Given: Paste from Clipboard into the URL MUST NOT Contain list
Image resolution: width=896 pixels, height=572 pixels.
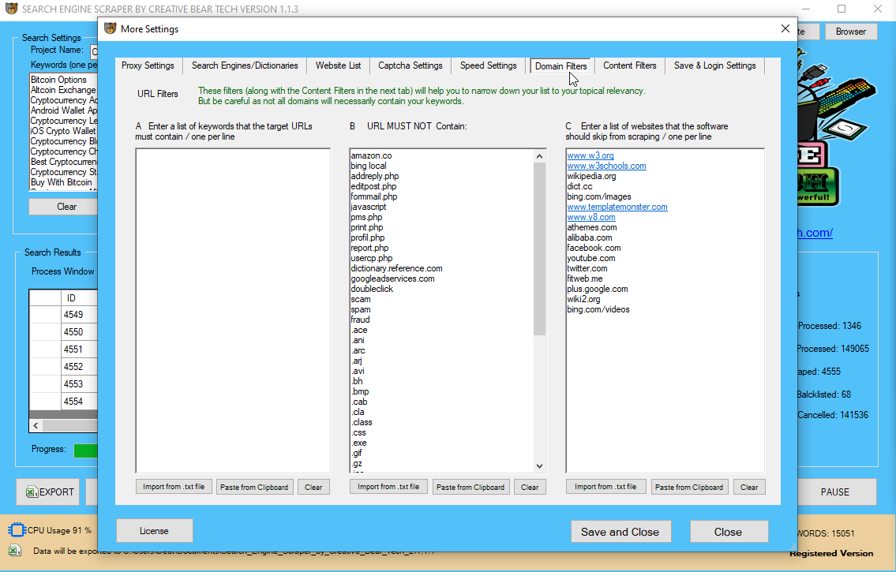Looking at the screenshot, I should pos(470,487).
